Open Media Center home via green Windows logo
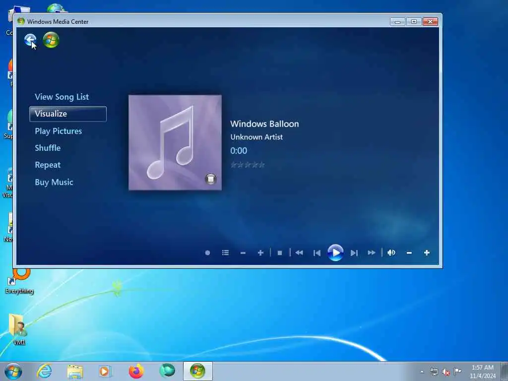This screenshot has width=508, height=381. tap(51, 40)
